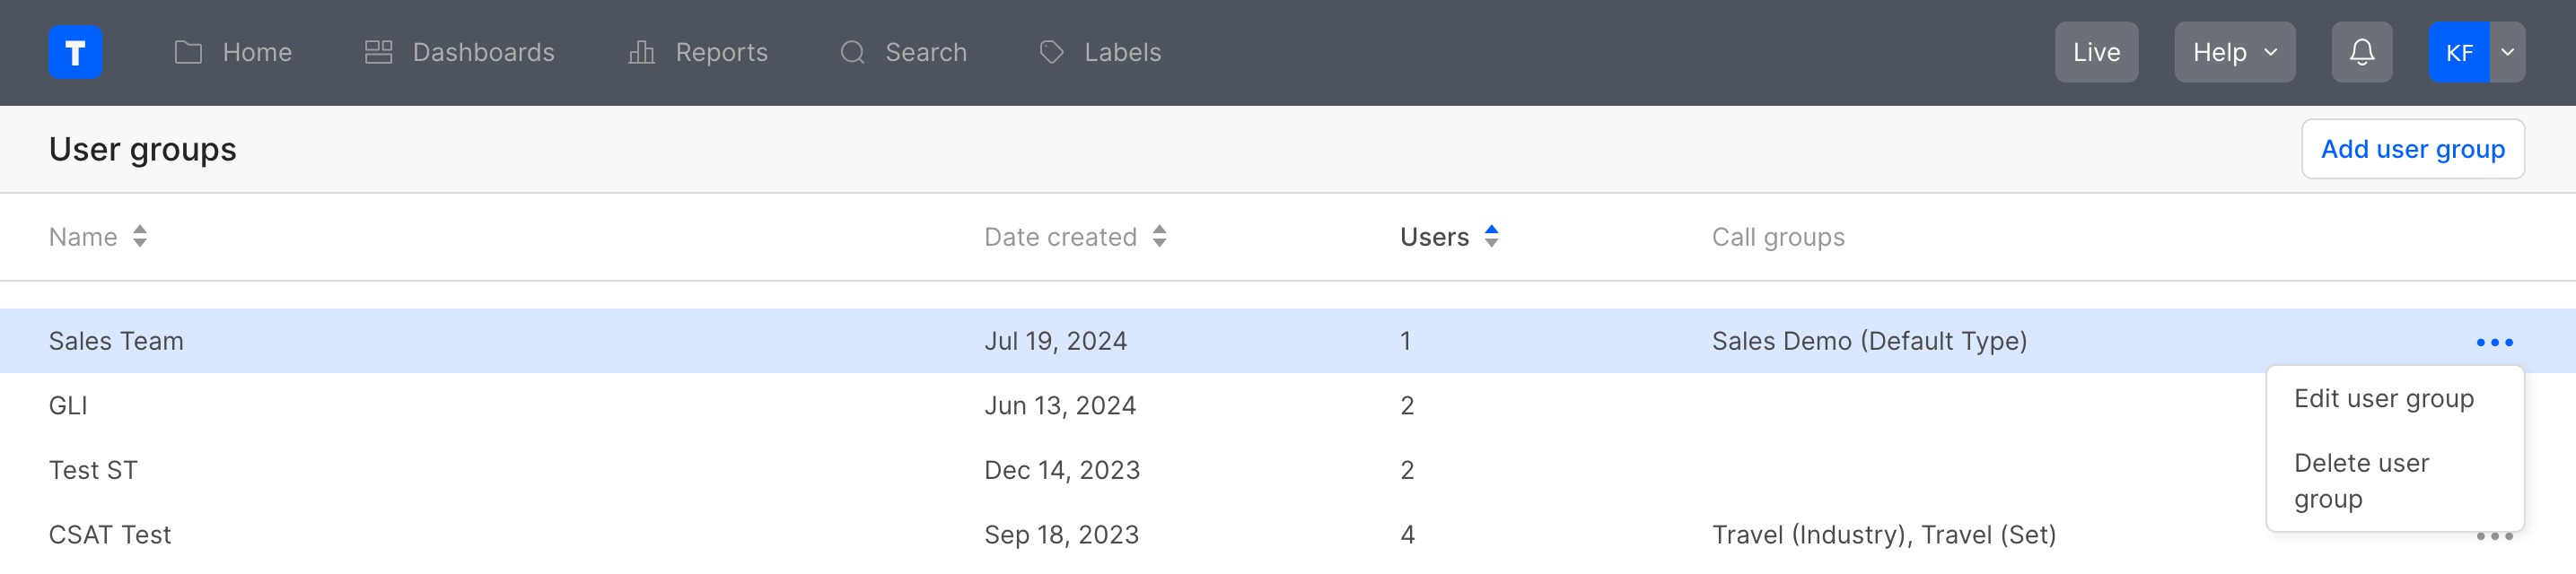Select the Labels tag icon
Viewport: 2576px width, 574px height.
[1051, 52]
